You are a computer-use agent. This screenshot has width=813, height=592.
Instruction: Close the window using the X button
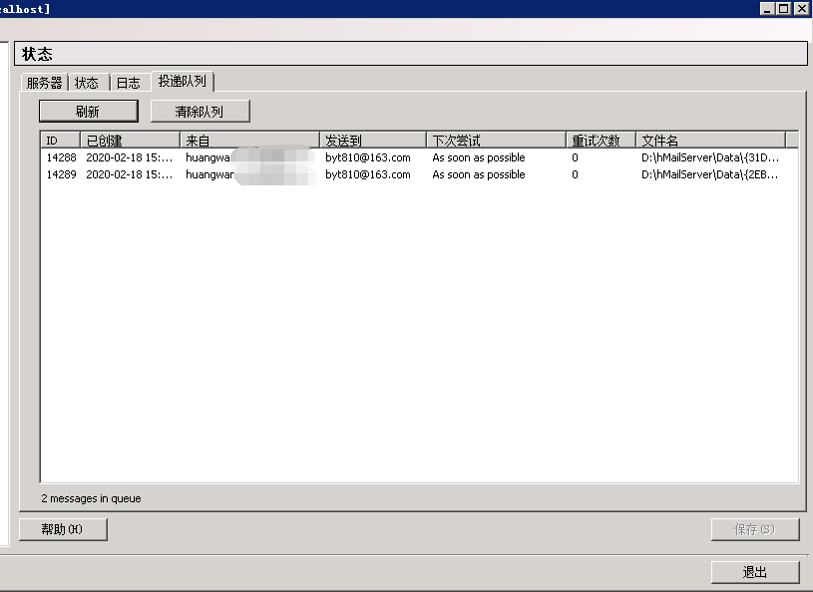tap(800, 9)
